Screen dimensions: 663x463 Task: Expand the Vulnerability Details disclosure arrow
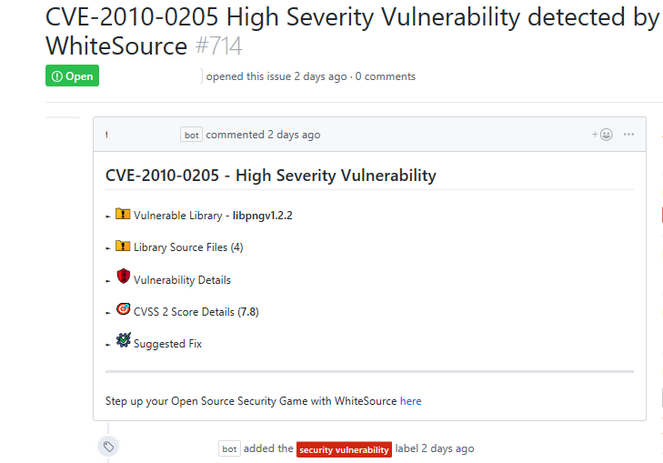coord(108,281)
